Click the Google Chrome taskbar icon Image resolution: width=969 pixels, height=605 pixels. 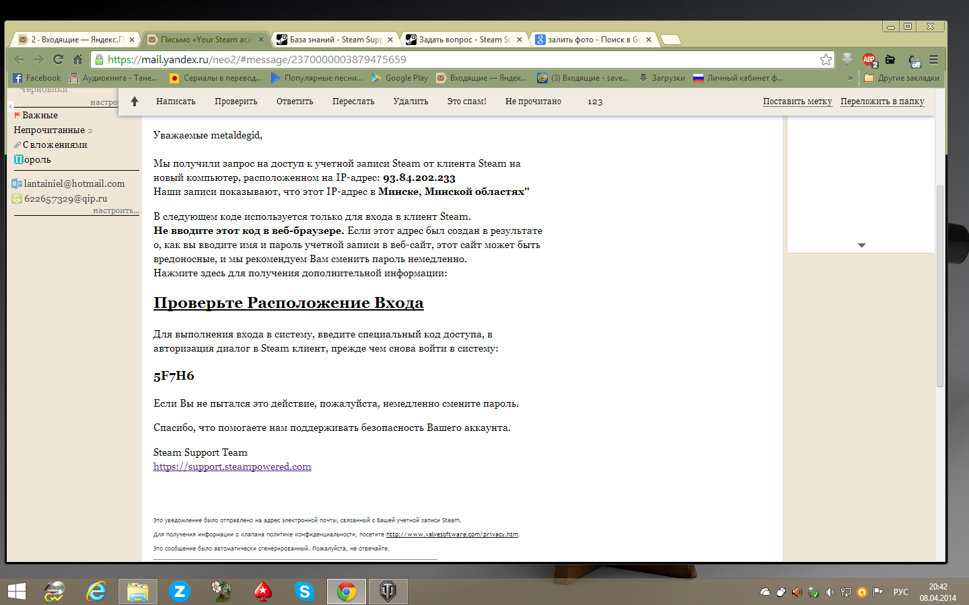[347, 592]
